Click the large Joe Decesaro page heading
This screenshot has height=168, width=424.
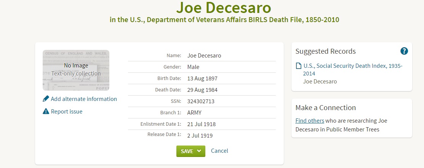[x=224, y=8]
